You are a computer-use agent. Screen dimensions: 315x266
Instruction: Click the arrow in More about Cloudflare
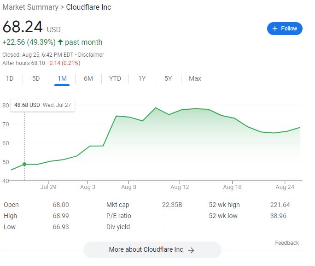[x=191, y=250]
